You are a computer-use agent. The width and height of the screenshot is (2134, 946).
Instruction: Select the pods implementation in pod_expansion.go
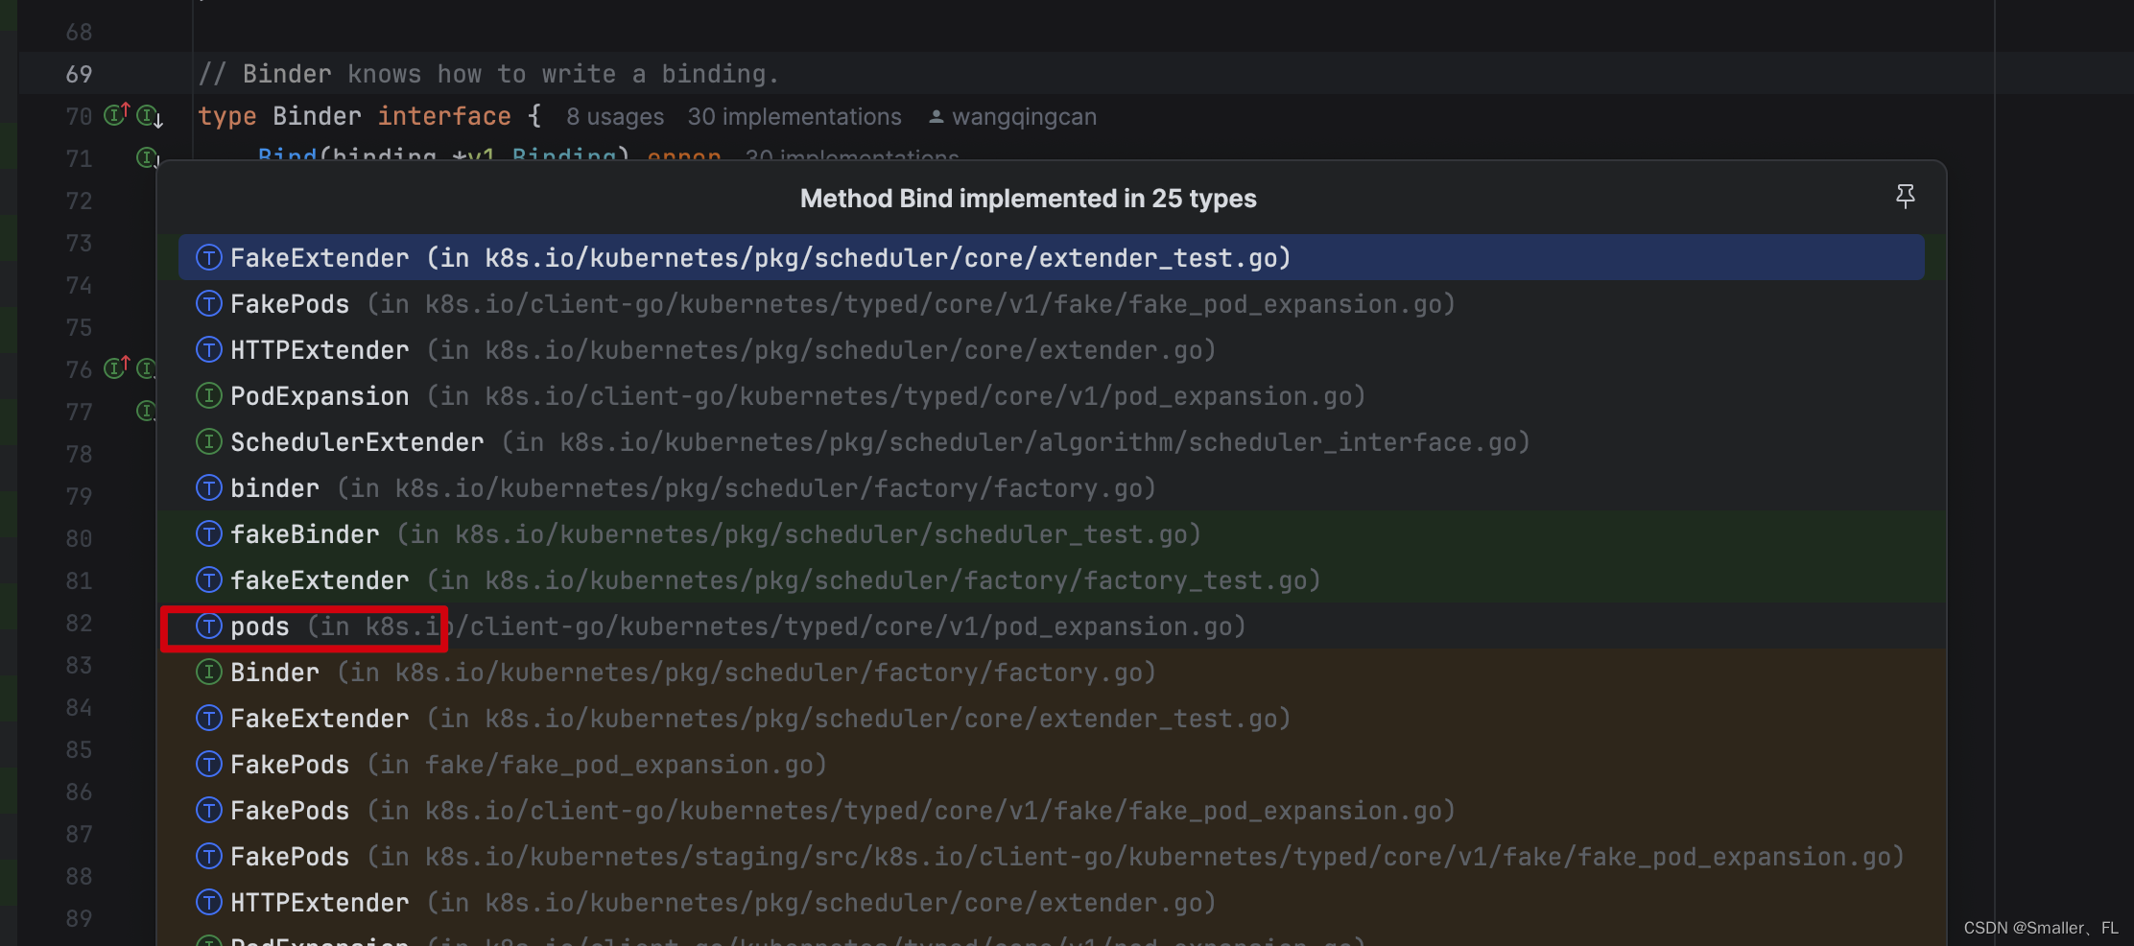[1051, 626]
